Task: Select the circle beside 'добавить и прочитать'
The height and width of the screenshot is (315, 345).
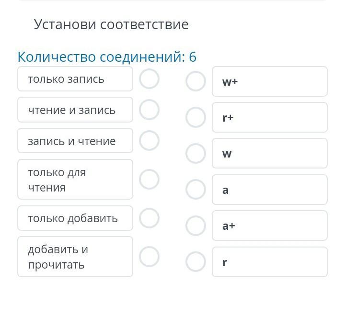Action: click(149, 257)
